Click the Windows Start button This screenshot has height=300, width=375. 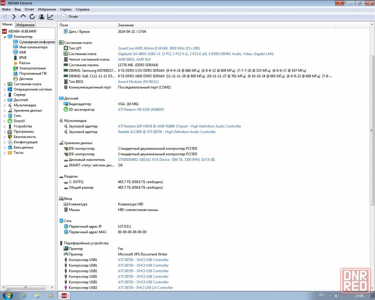click(7, 295)
